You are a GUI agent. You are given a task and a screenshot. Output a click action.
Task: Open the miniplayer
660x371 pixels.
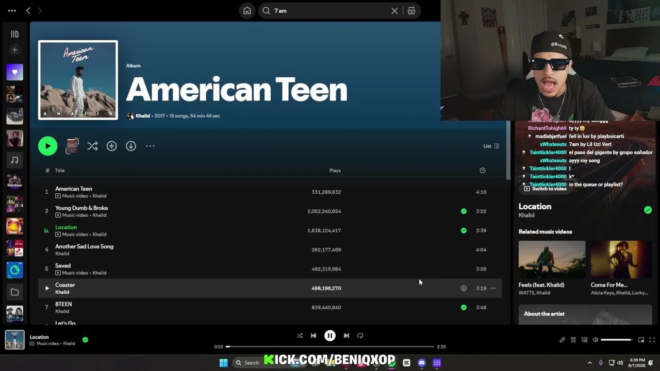point(641,340)
